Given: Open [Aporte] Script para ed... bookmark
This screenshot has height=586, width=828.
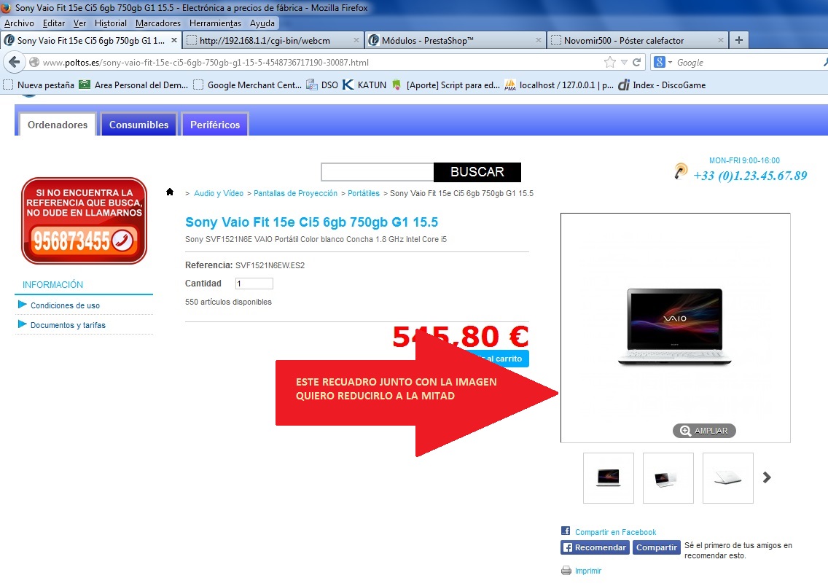Looking at the screenshot, I should pyautogui.click(x=446, y=85).
